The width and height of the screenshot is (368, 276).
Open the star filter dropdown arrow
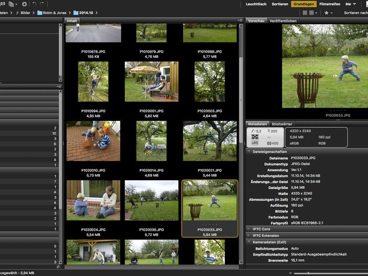pos(332,13)
